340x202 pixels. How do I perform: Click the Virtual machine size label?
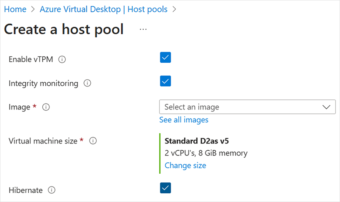43,141
